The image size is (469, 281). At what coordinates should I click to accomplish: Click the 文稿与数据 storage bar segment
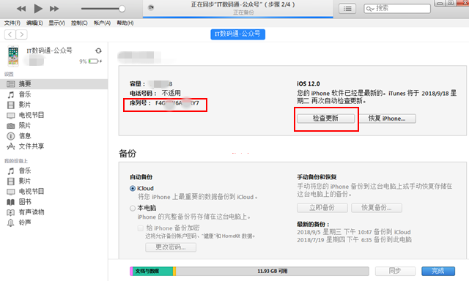point(152,271)
